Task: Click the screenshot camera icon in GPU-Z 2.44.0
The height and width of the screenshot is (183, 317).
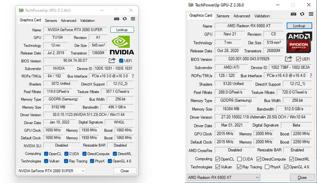Action: click(116, 19)
